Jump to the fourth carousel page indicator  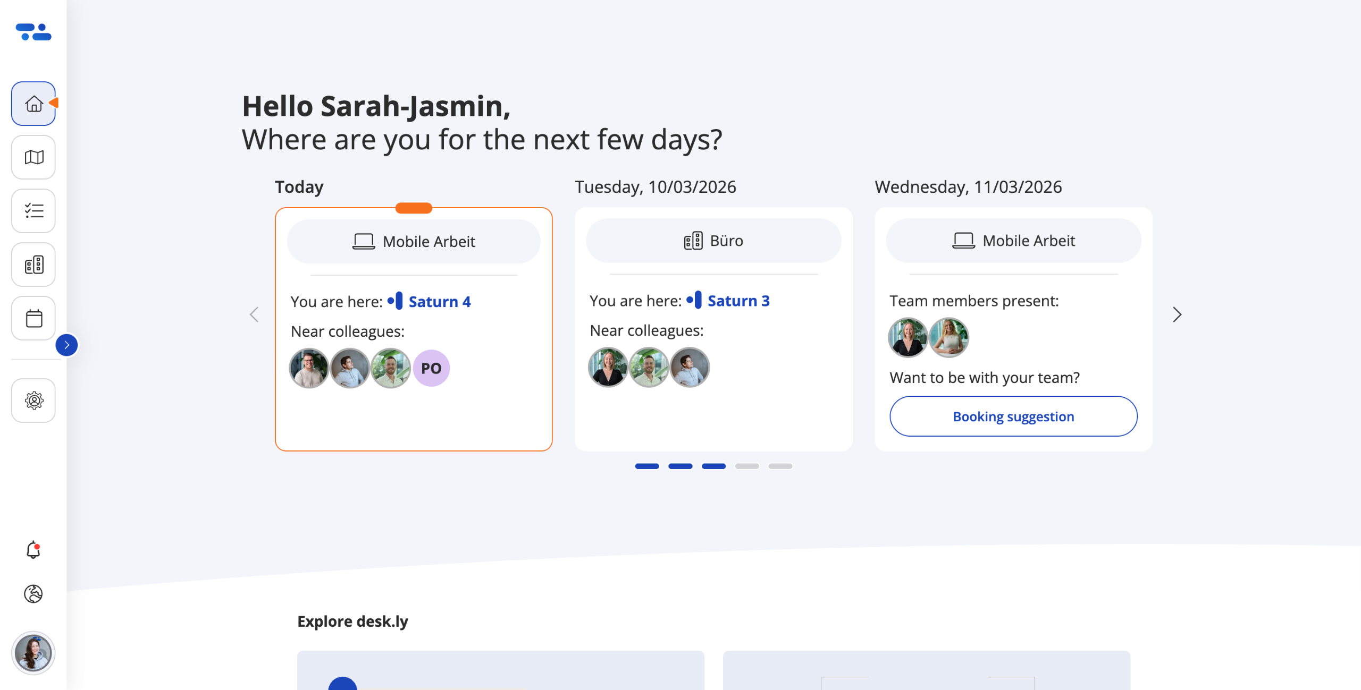point(746,466)
